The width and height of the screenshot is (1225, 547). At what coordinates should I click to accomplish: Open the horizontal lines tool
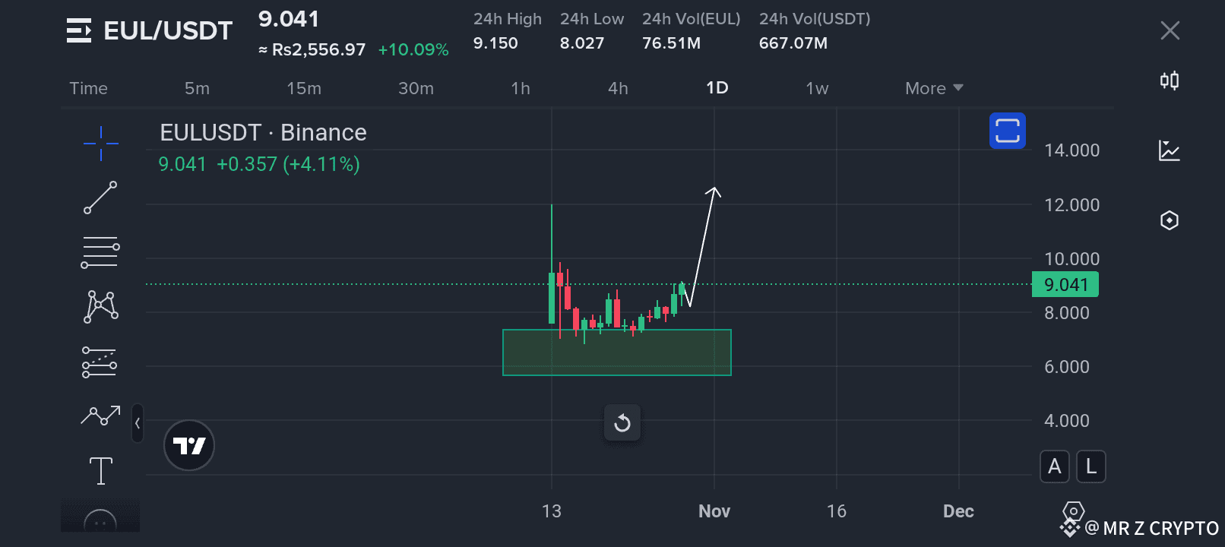(x=100, y=252)
